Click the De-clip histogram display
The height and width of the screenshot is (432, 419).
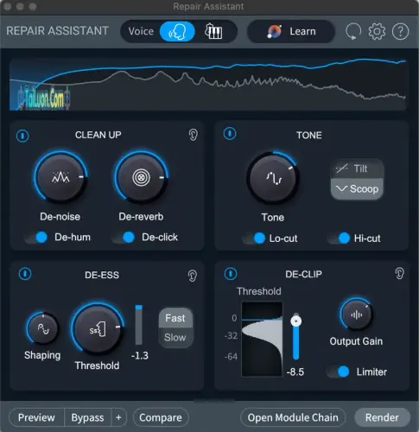pyautogui.click(x=262, y=339)
